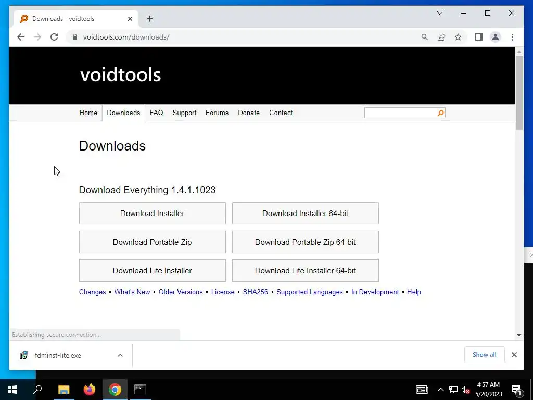
Task: Click the voidtools site logo
Action: [120, 74]
